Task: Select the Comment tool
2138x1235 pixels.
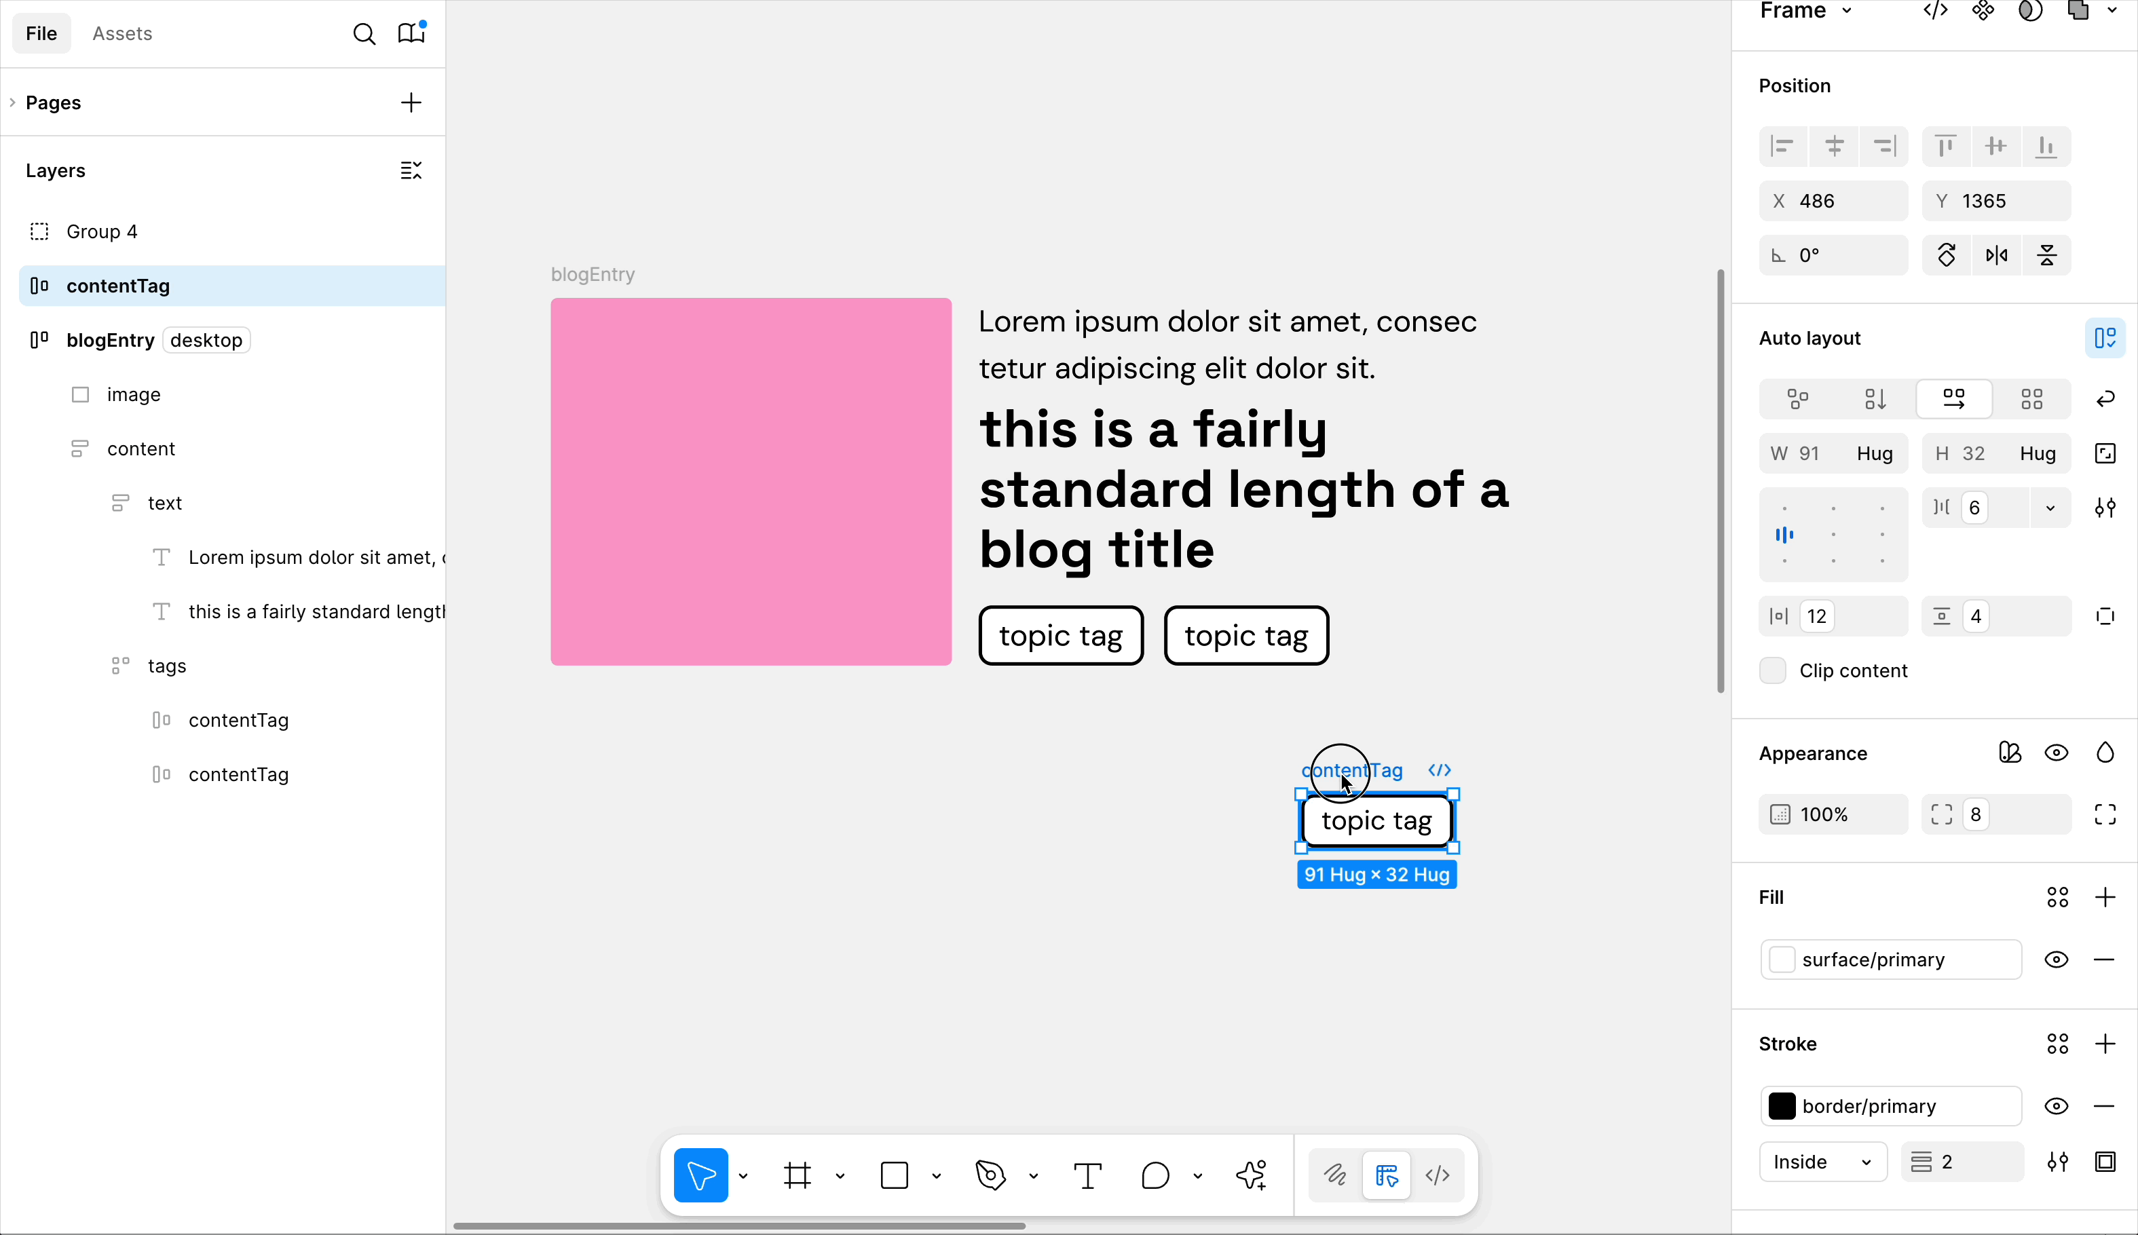Action: click(x=1155, y=1175)
